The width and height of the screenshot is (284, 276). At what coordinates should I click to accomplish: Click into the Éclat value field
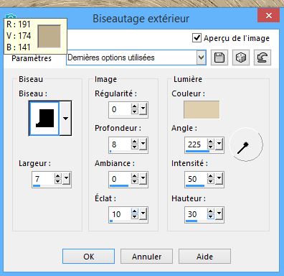click(120, 214)
